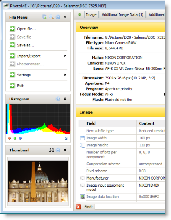This screenshot has height=220, width=171.
Task: Collapse the File Menu panel
Action: tap(65, 17)
